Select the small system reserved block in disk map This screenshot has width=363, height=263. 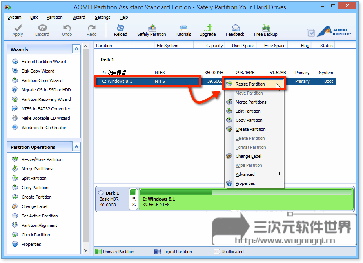point(133,199)
